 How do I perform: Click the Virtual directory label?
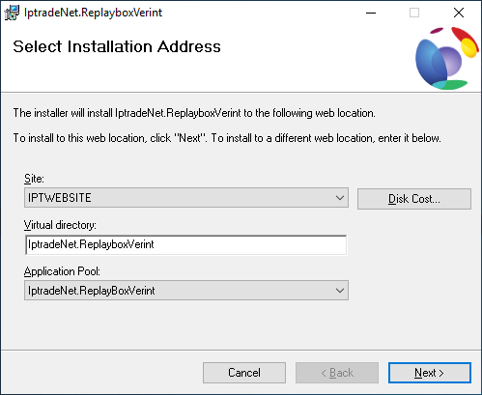[60, 225]
